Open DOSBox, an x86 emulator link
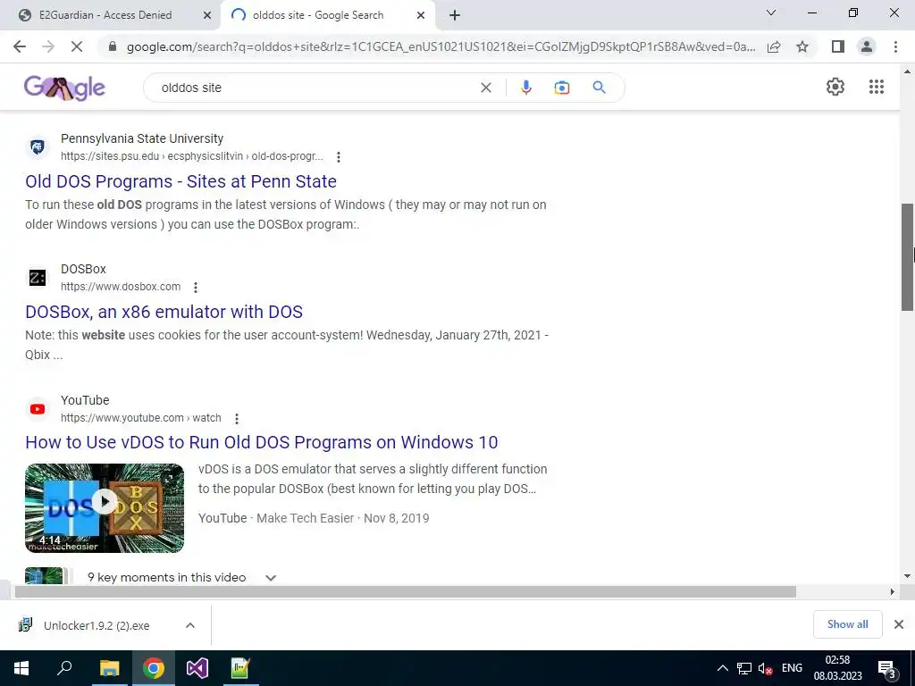915x686 pixels. (164, 312)
